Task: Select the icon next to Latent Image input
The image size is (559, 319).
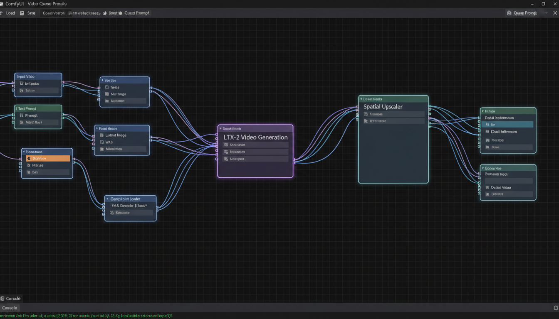Action: [101, 135]
